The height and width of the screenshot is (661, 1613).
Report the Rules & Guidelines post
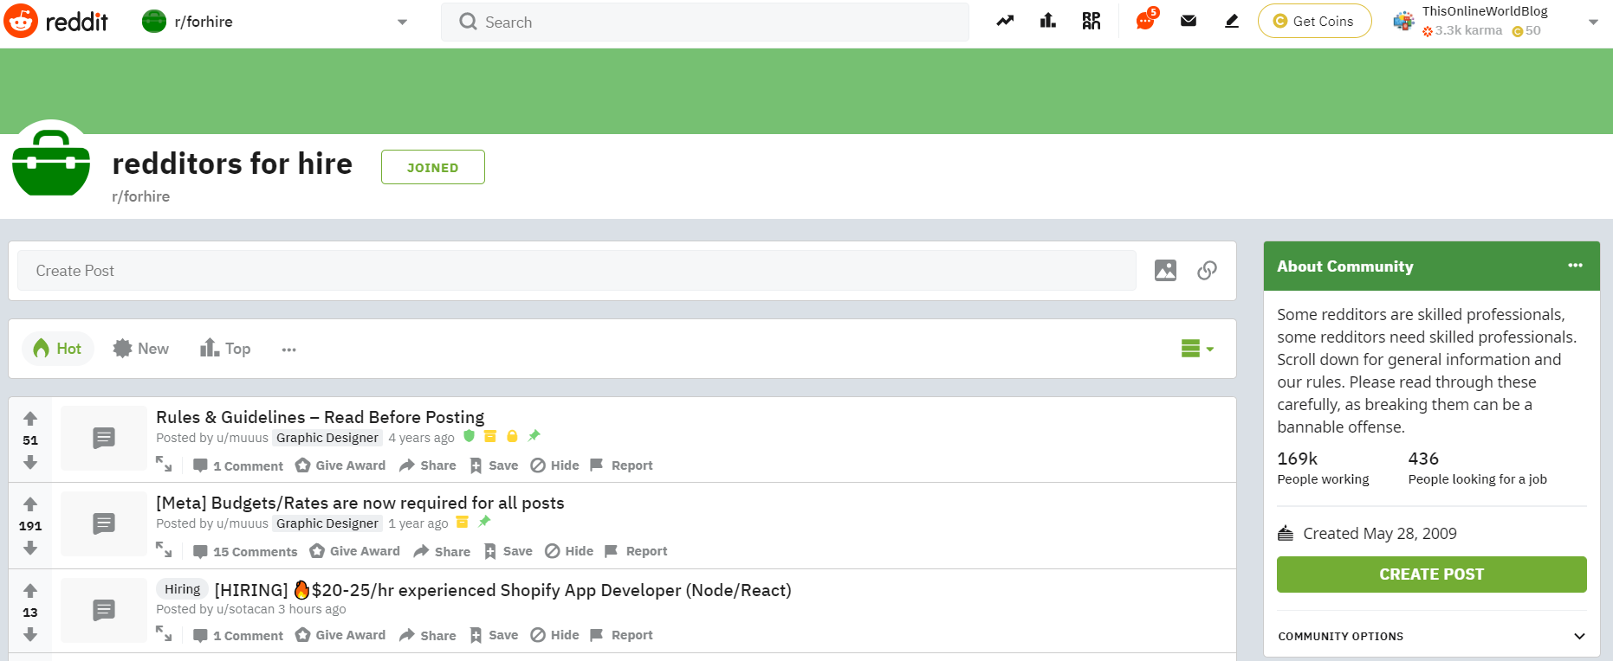[x=621, y=465]
